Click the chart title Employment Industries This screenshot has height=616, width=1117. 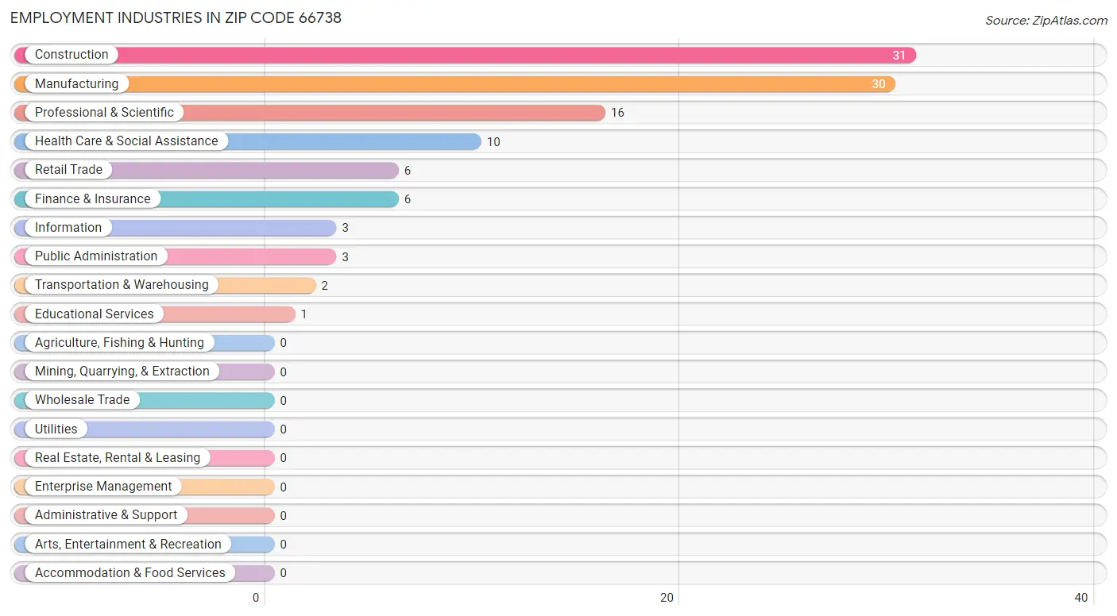(176, 17)
